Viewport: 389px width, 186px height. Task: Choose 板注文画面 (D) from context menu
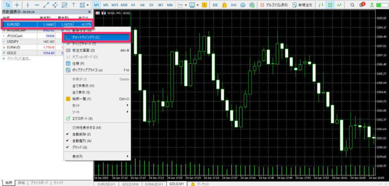click(x=97, y=50)
